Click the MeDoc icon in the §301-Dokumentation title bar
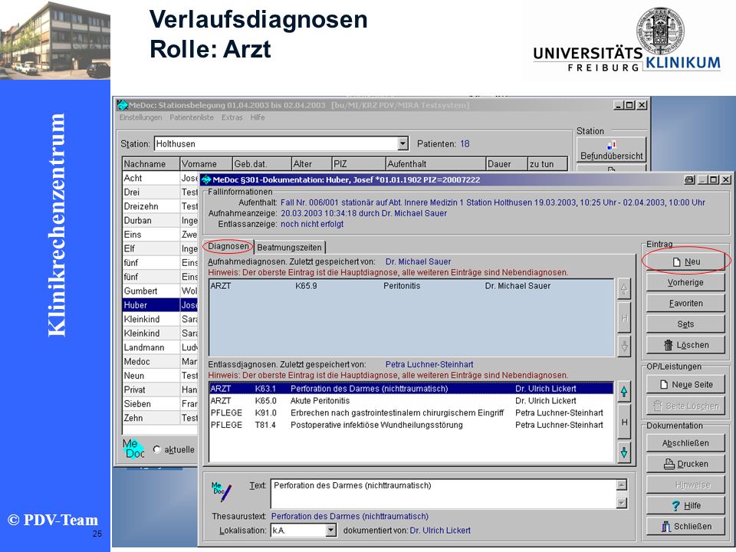Viewport: 736px width, 552px height. pyautogui.click(x=206, y=179)
